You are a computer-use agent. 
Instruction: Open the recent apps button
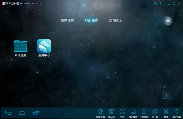(36, 113)
